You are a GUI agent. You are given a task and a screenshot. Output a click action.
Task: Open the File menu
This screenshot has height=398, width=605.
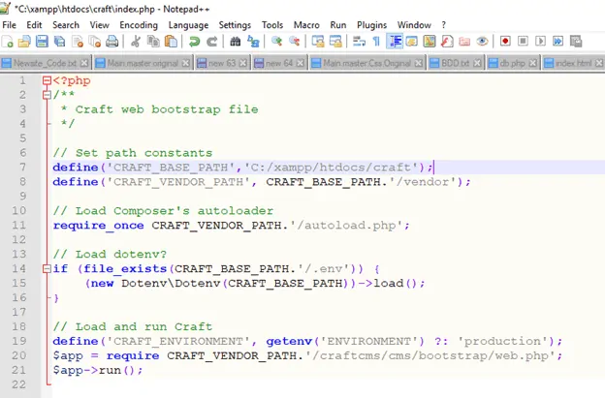pos(10,25)
